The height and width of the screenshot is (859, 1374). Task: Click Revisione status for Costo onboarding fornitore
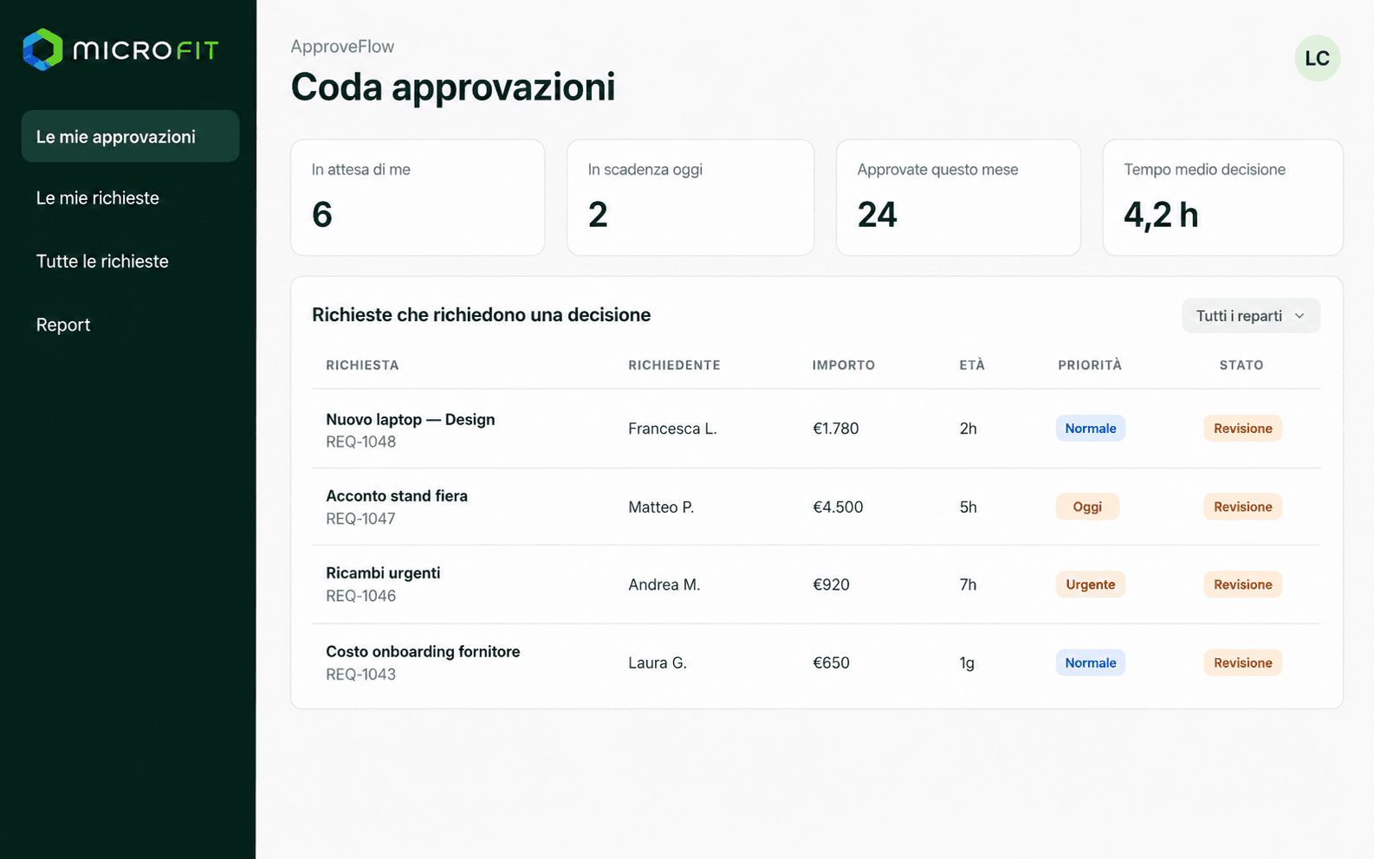tap(1242, 662)
